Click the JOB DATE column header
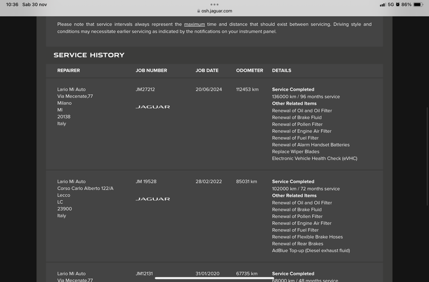The height and width of the screenshot is (282, 429). (207, 70)
